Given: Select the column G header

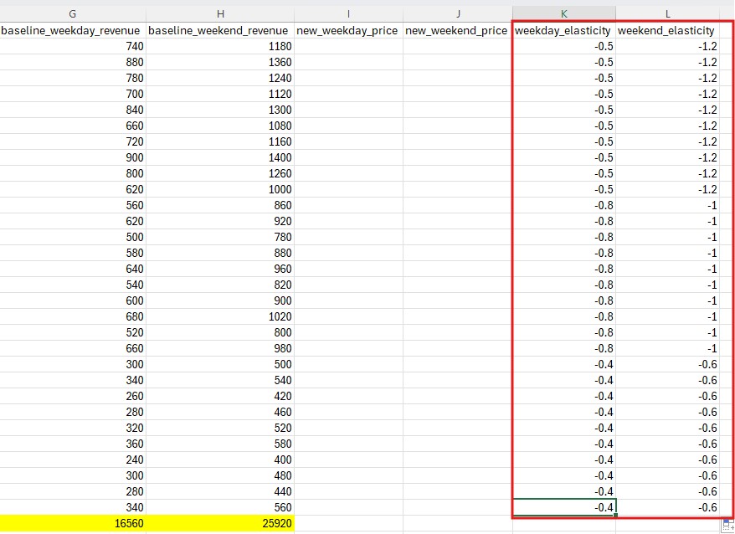Looking at the screenshot, I should click(72, 14).
